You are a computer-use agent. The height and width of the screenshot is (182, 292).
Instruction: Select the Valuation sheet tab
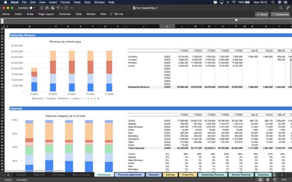click(154, 175)
